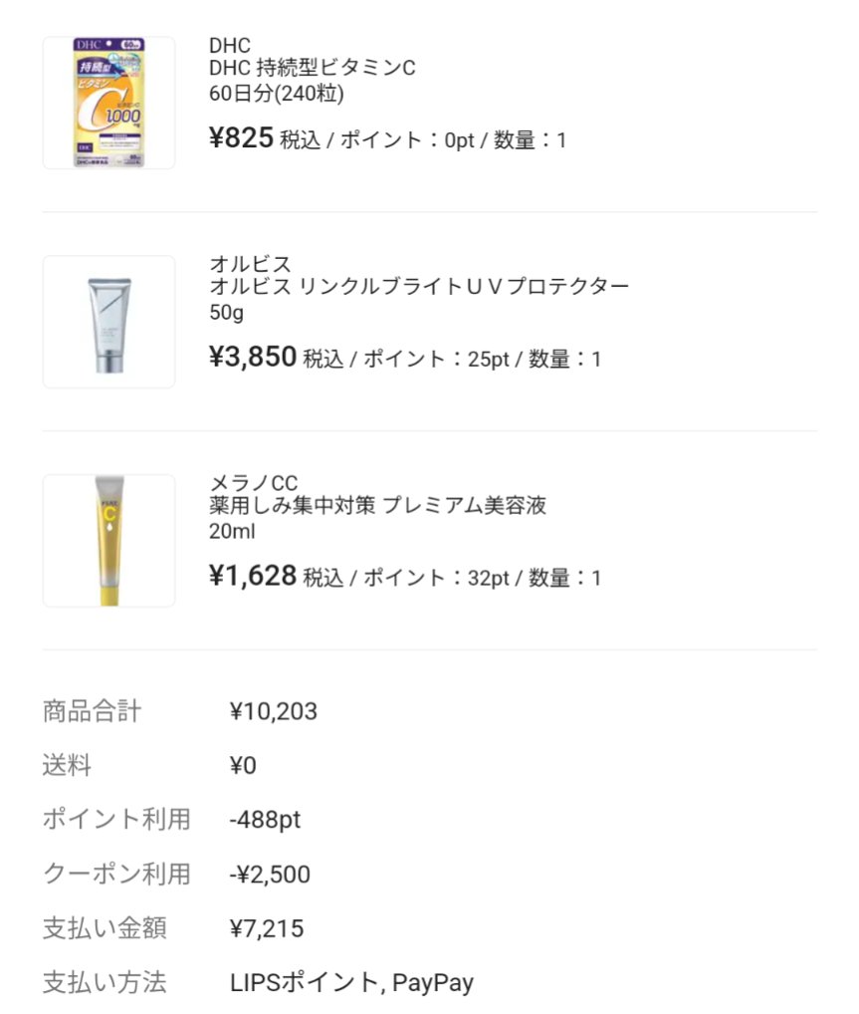Click the オルビス brand name
This screenshot has height=1014, width=859.
(250, 264)
